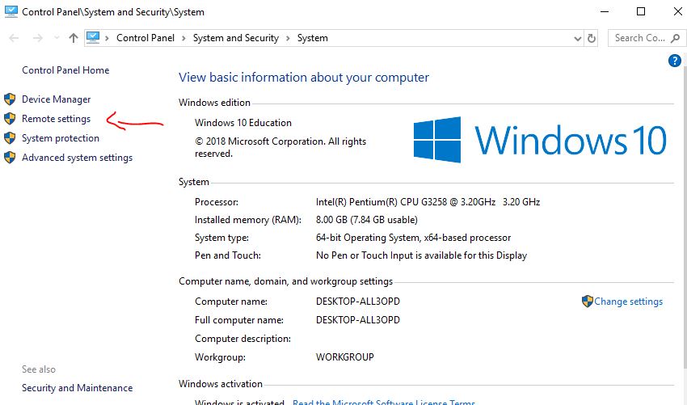The image size is (687, 405).
Task: Go up one level with the up arrow
Action: pos(74,38)
